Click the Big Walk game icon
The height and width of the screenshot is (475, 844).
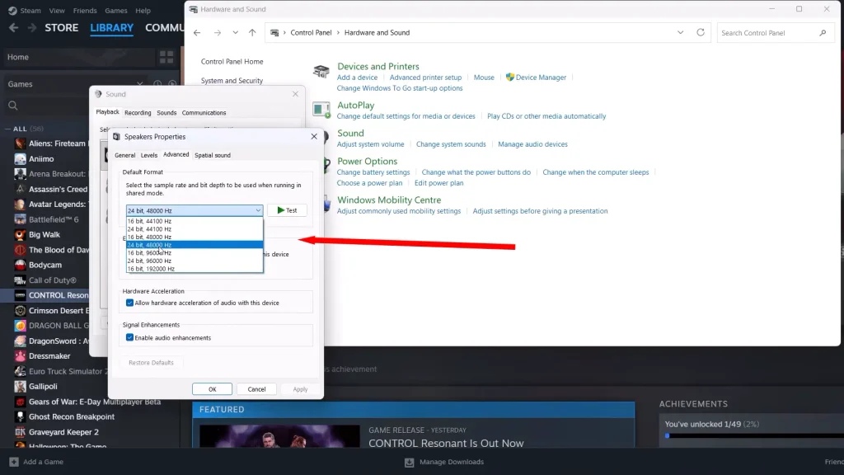click(20, 235)
